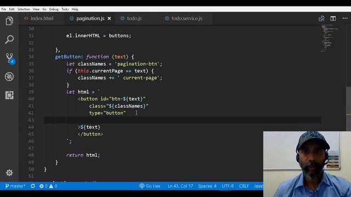Click the webcam video overlay
The width and height of the screenshot is (351, 197).
307,164
